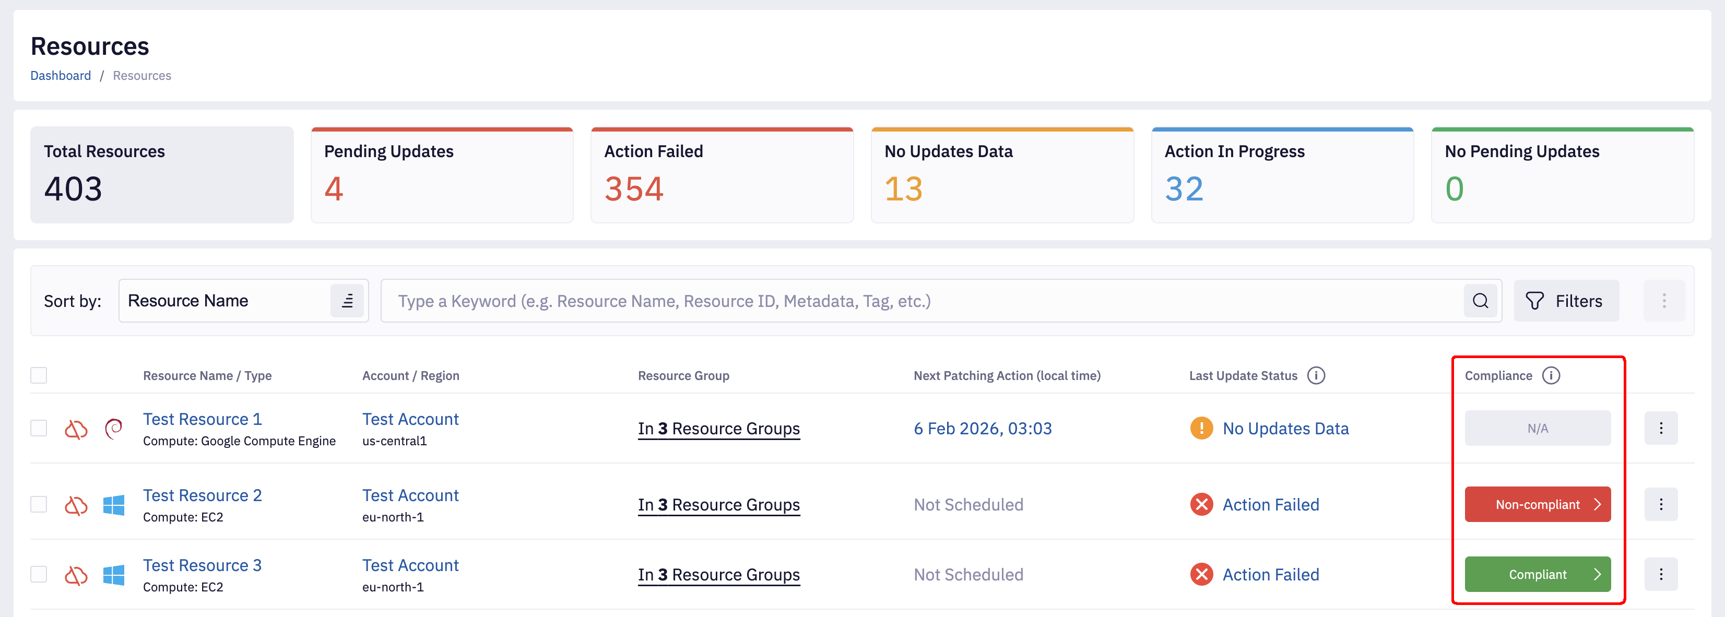Click the Debian OS icon of Test Resource 1
The image size is (1725, 617).
[x=114, y=428]
